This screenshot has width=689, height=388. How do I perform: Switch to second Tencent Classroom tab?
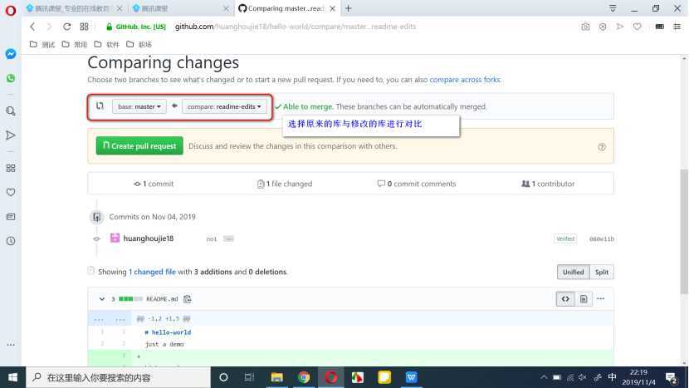[x=181, y=8]
